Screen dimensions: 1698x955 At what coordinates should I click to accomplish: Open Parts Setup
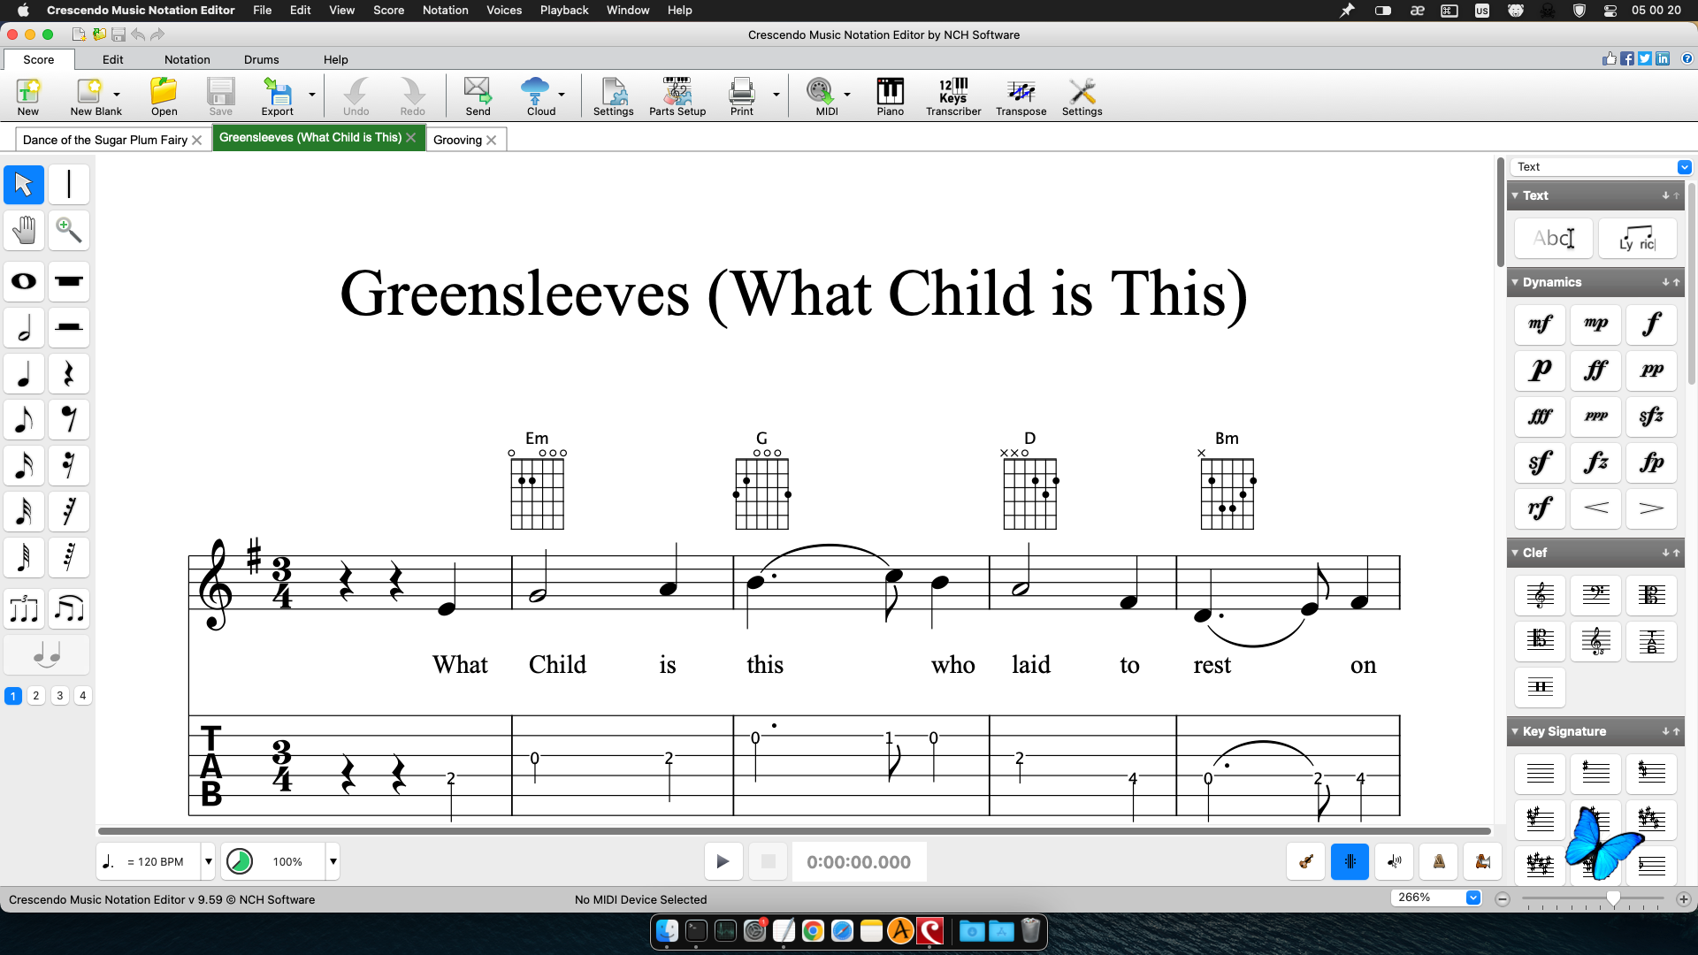pyautogui.click(x=677, y=96)
